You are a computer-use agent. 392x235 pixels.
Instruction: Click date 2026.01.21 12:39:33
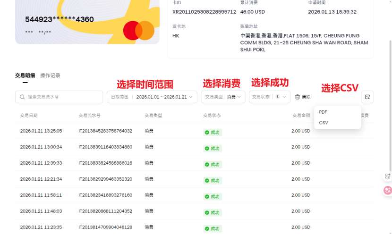41,163
